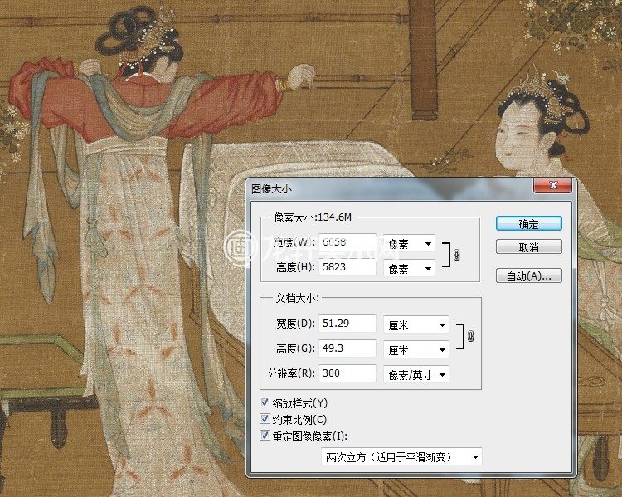Click the pixel dimensions chain link icon

pos(457,255)
